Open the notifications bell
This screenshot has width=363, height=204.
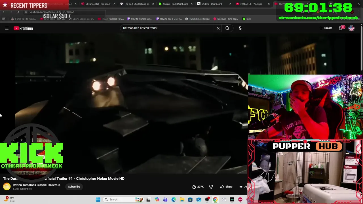341,28
